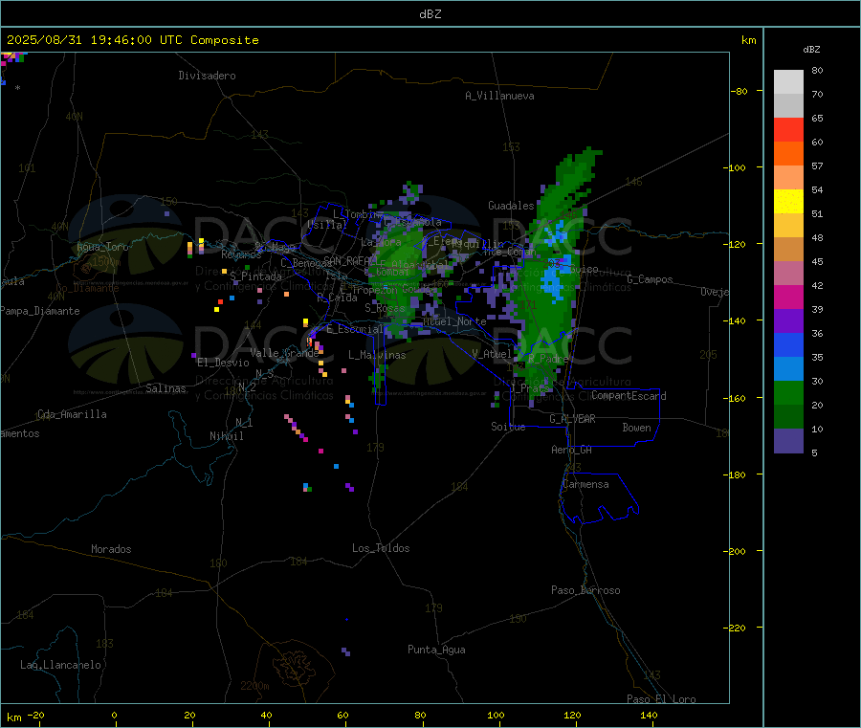Click the 2200m volcano elevation label
861x728 pixels.
(254, 686)
